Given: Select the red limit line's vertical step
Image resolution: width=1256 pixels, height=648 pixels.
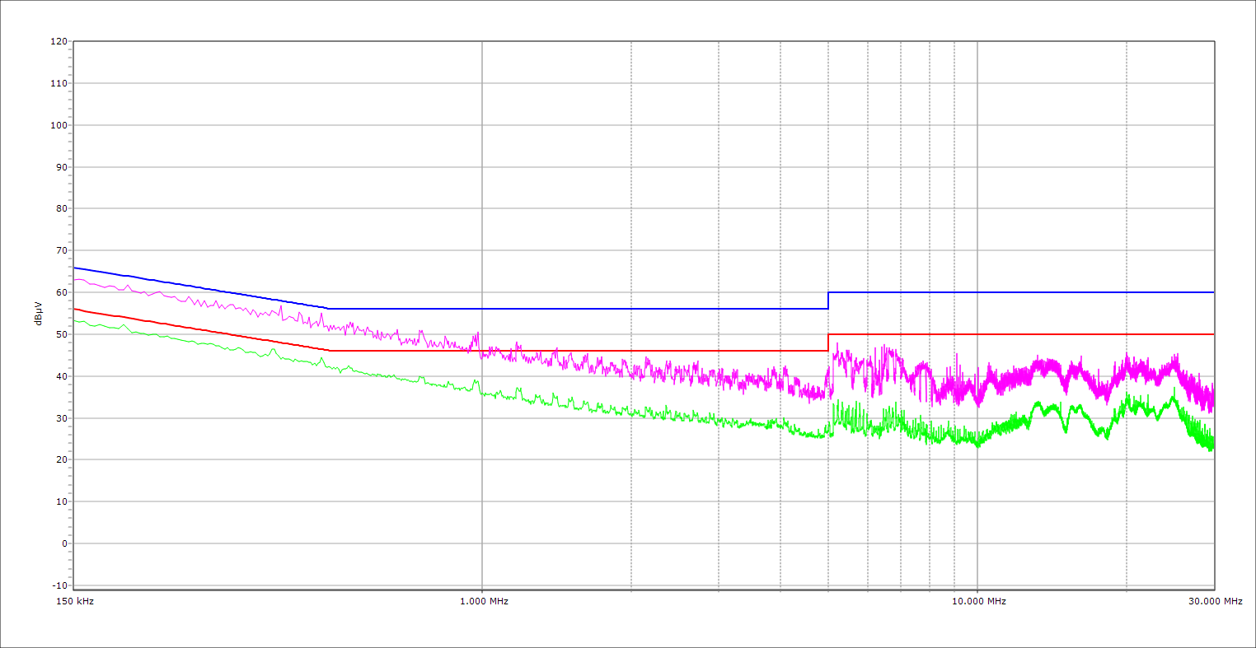Looking at the screenshot, I should pyautogui.click(x=828, y=343).
